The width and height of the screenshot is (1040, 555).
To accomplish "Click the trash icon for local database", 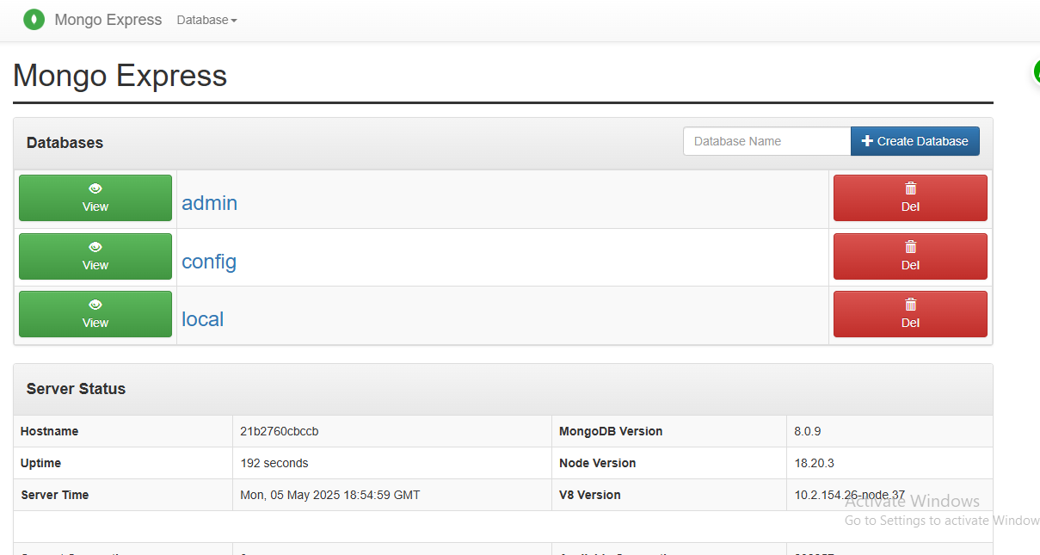I will 911,305.
